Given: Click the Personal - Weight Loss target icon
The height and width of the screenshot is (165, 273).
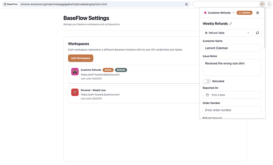Looking at the screenshot, I should click(75, 92).
